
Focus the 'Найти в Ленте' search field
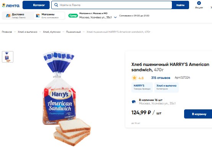tap(112, 5)
